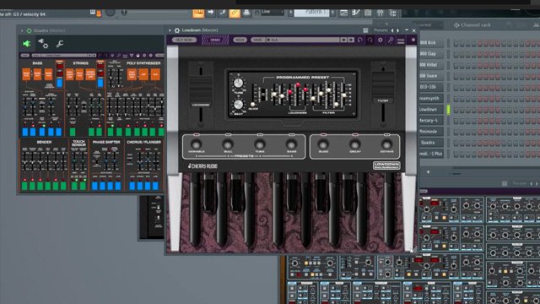Select the Variable preset foot button

(x=197, y=144)
